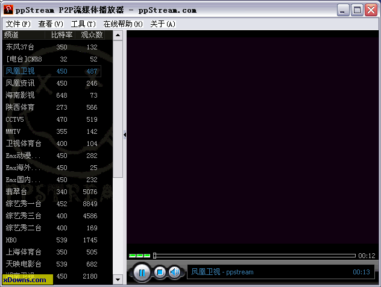
Task: Click the 8849 viewer count value
Action: tap(90, 204)
